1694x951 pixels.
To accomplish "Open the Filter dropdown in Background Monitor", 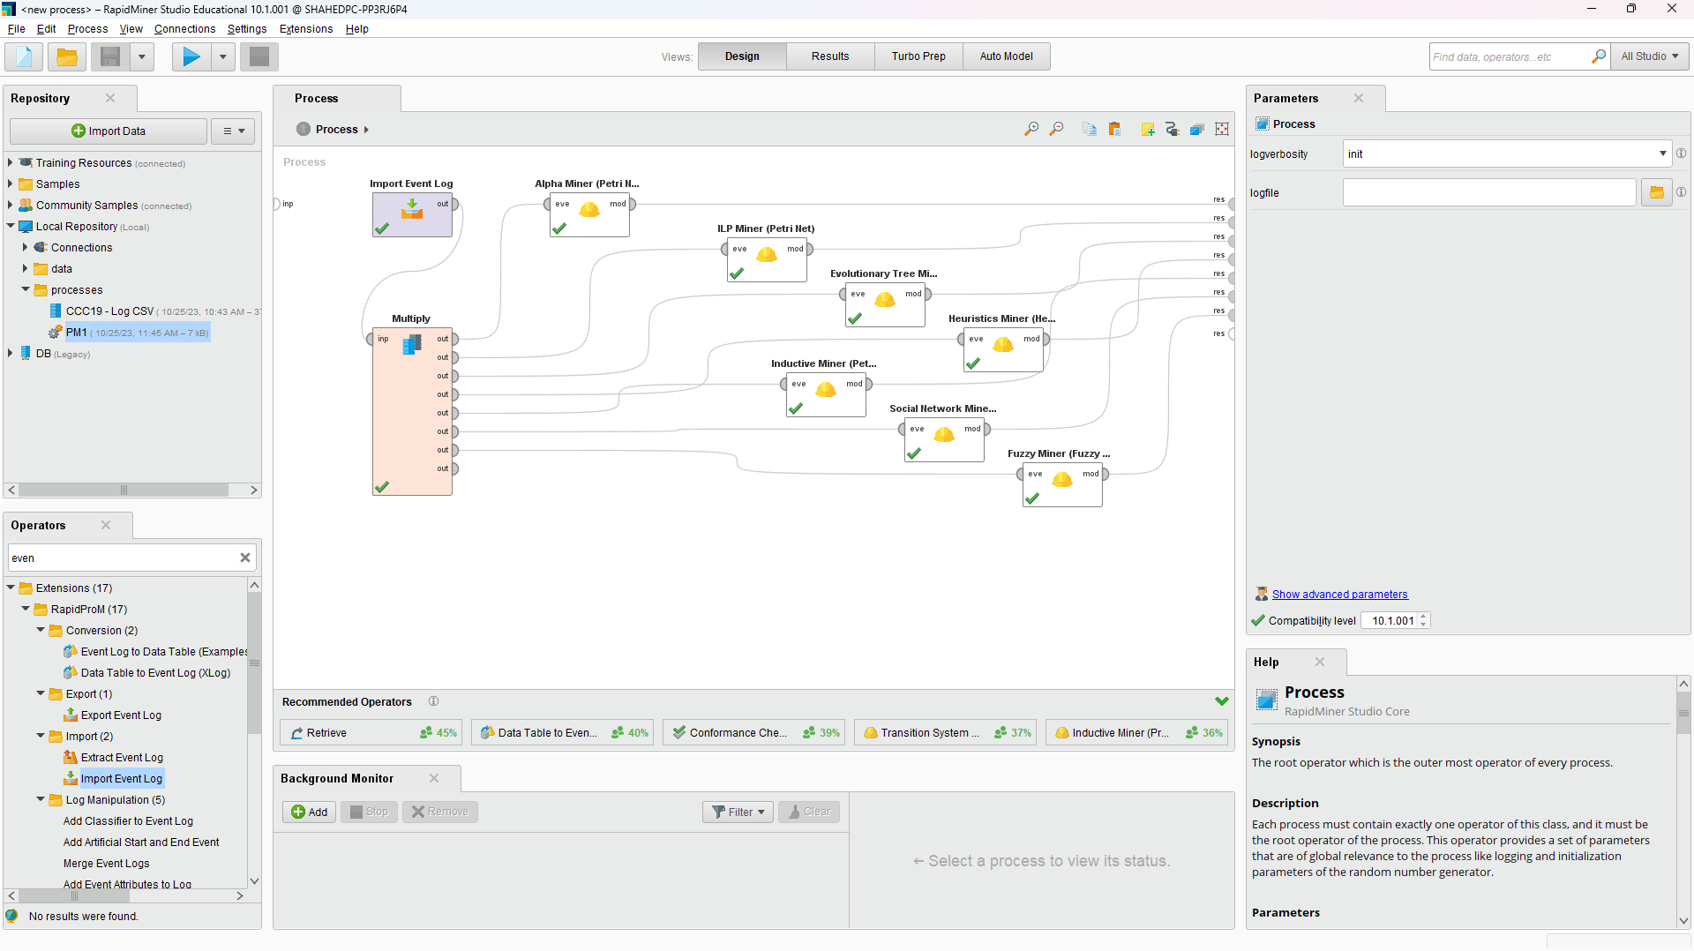I will 738,812.
